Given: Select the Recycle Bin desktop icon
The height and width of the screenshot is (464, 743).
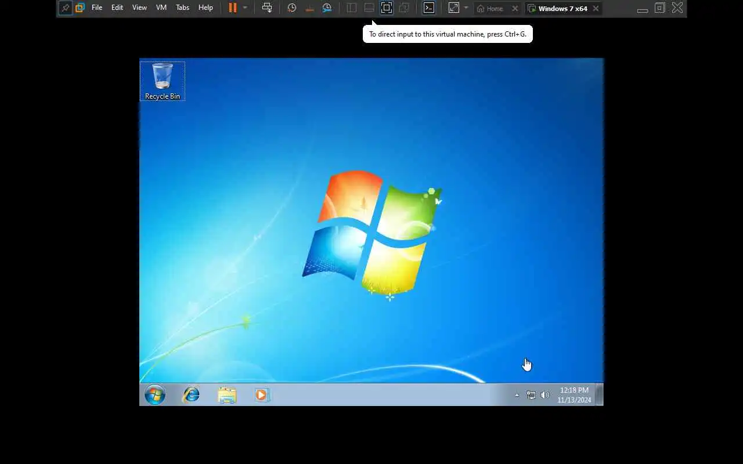Looking at the screenshot, I should (x=163, y=81).
